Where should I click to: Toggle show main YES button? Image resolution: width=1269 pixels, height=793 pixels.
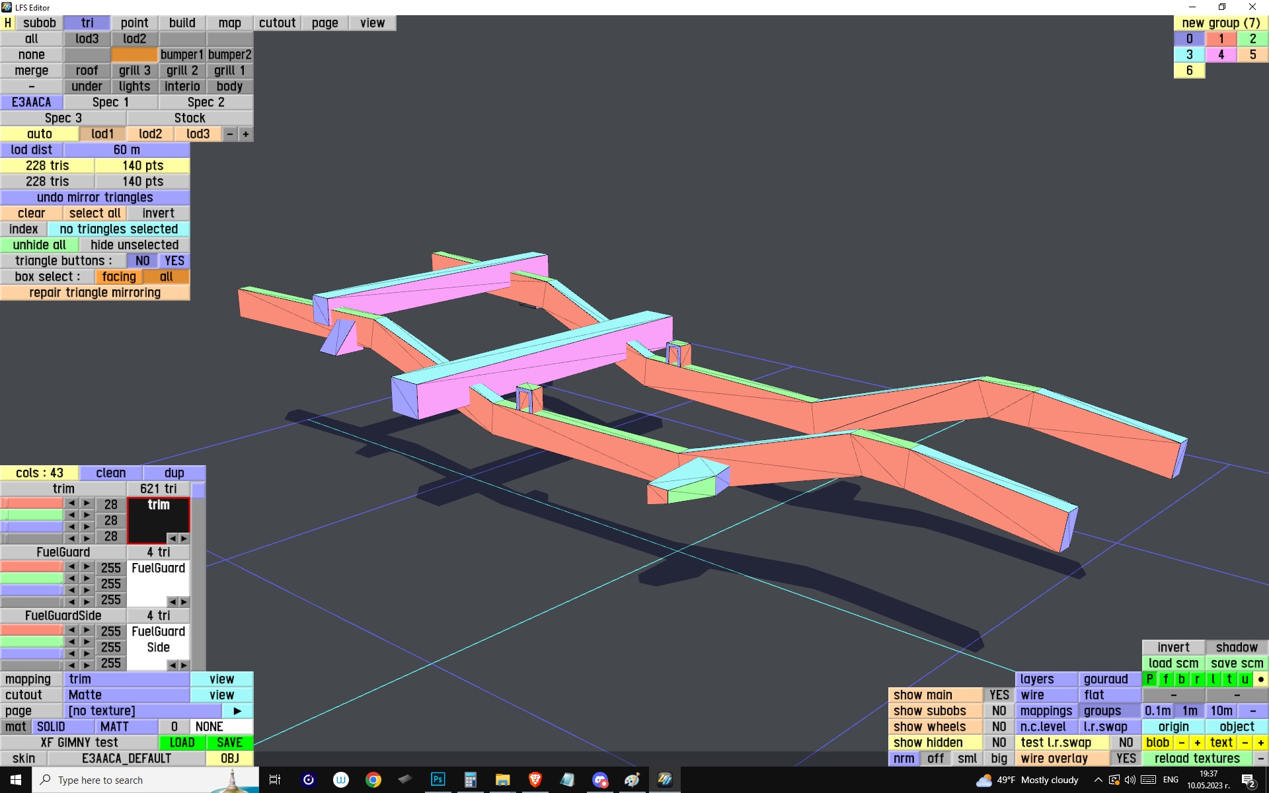click(x=999, y=695)
